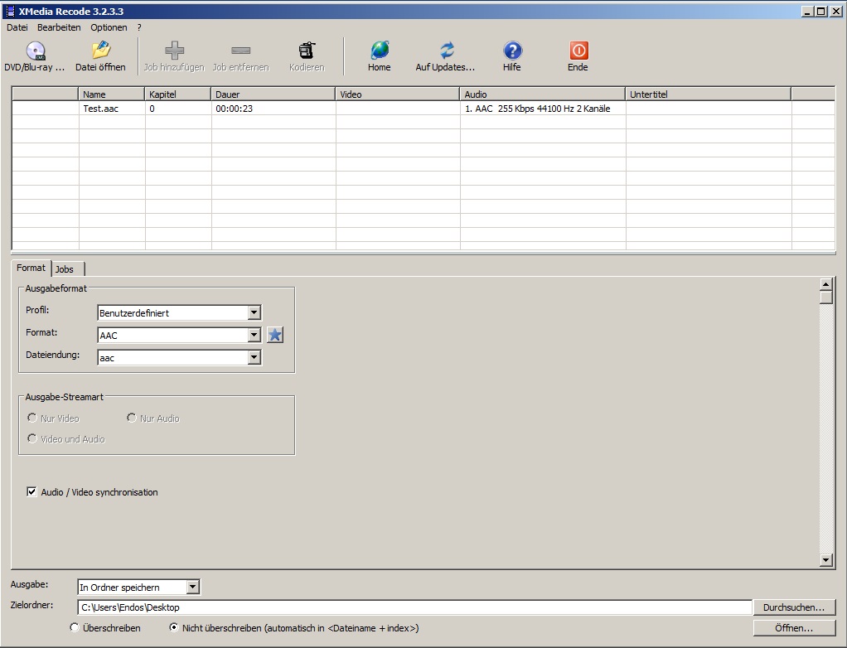Screen dimensions: 847x648
Task: Click the Dauer column header
Action: click(x=273, y=94)
